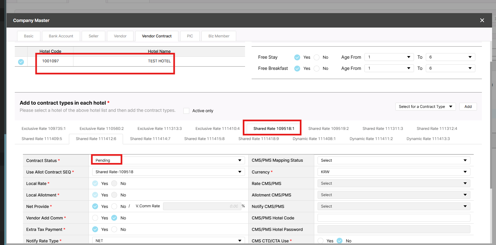496x245 pixels.
Task: Click the Add contract type button
Action: click(x=468, y=107)
